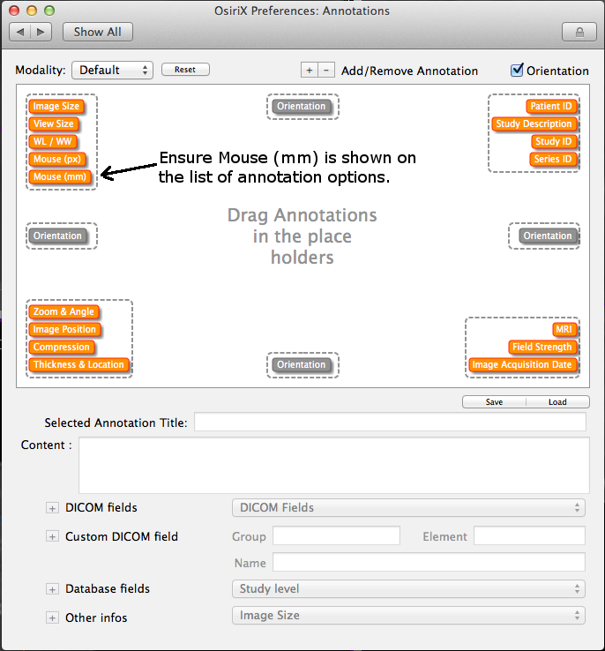Select the Mouse (px) annotation tag
Image resolution: width=605 pixels, height=651 pixels.
(x=57, y=159)
